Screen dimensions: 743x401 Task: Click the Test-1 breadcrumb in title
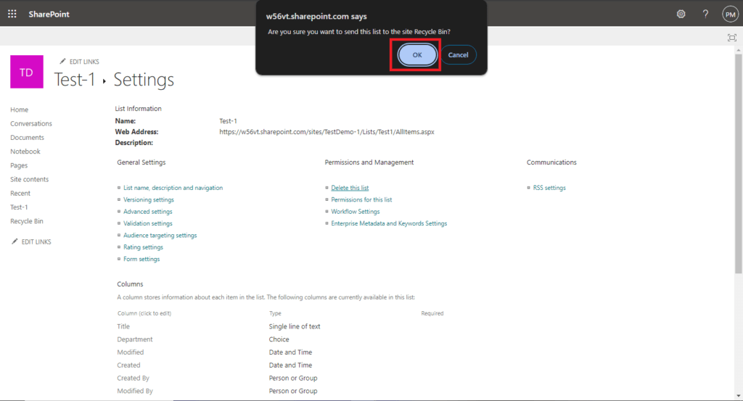coord(75,80)
